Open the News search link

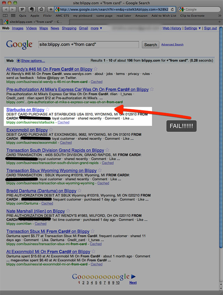pos(55,28)
